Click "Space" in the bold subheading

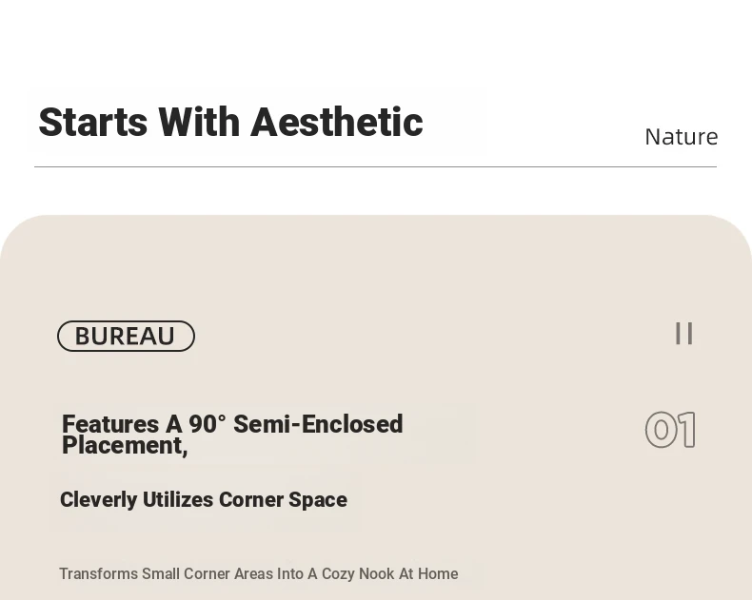pyautogui.click(x=318, y=500)
